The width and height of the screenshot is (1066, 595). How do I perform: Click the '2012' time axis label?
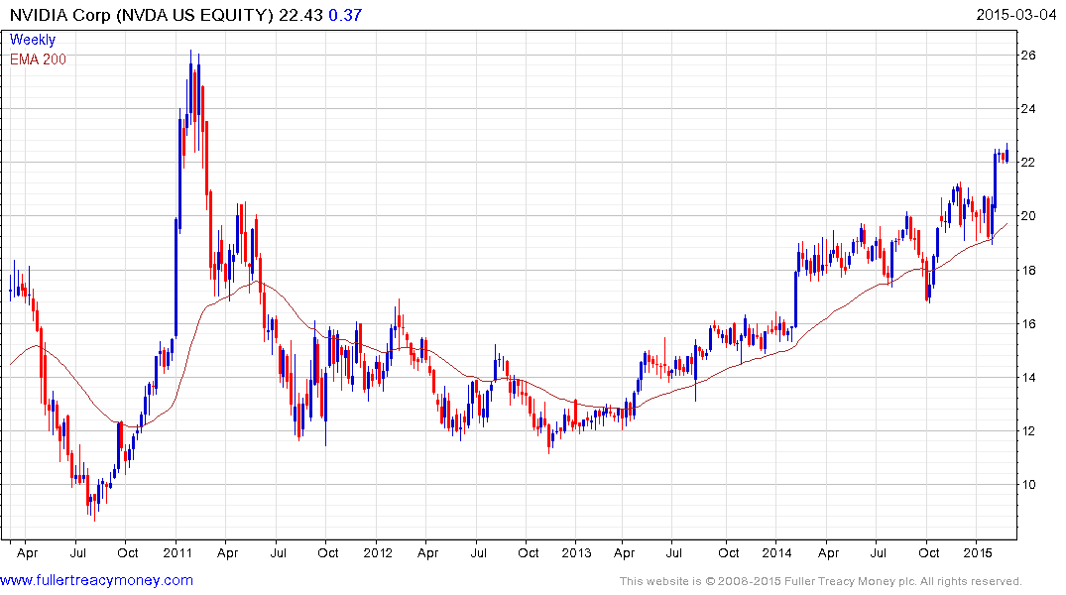click(378, 552)
